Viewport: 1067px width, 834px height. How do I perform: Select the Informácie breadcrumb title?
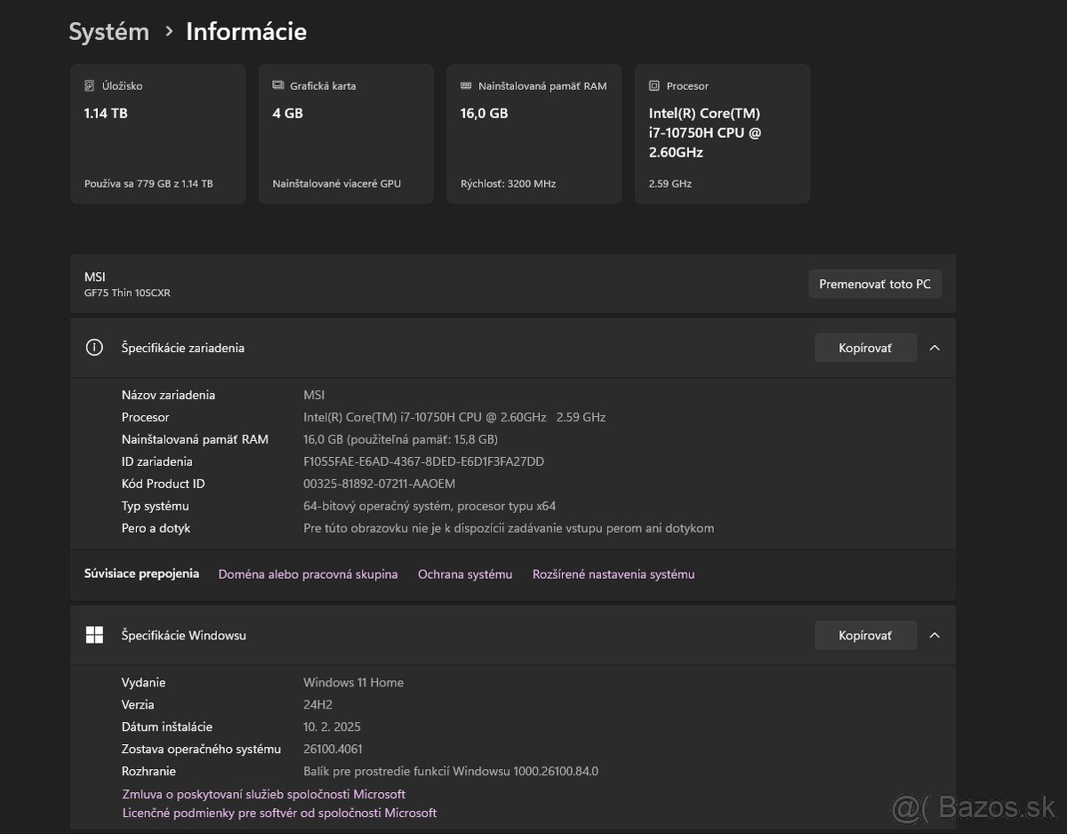pos(246,32)
